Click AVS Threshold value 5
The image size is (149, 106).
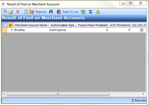120,30
